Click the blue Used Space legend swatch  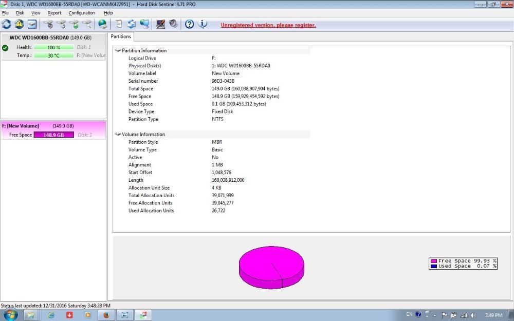coord(434,266)
